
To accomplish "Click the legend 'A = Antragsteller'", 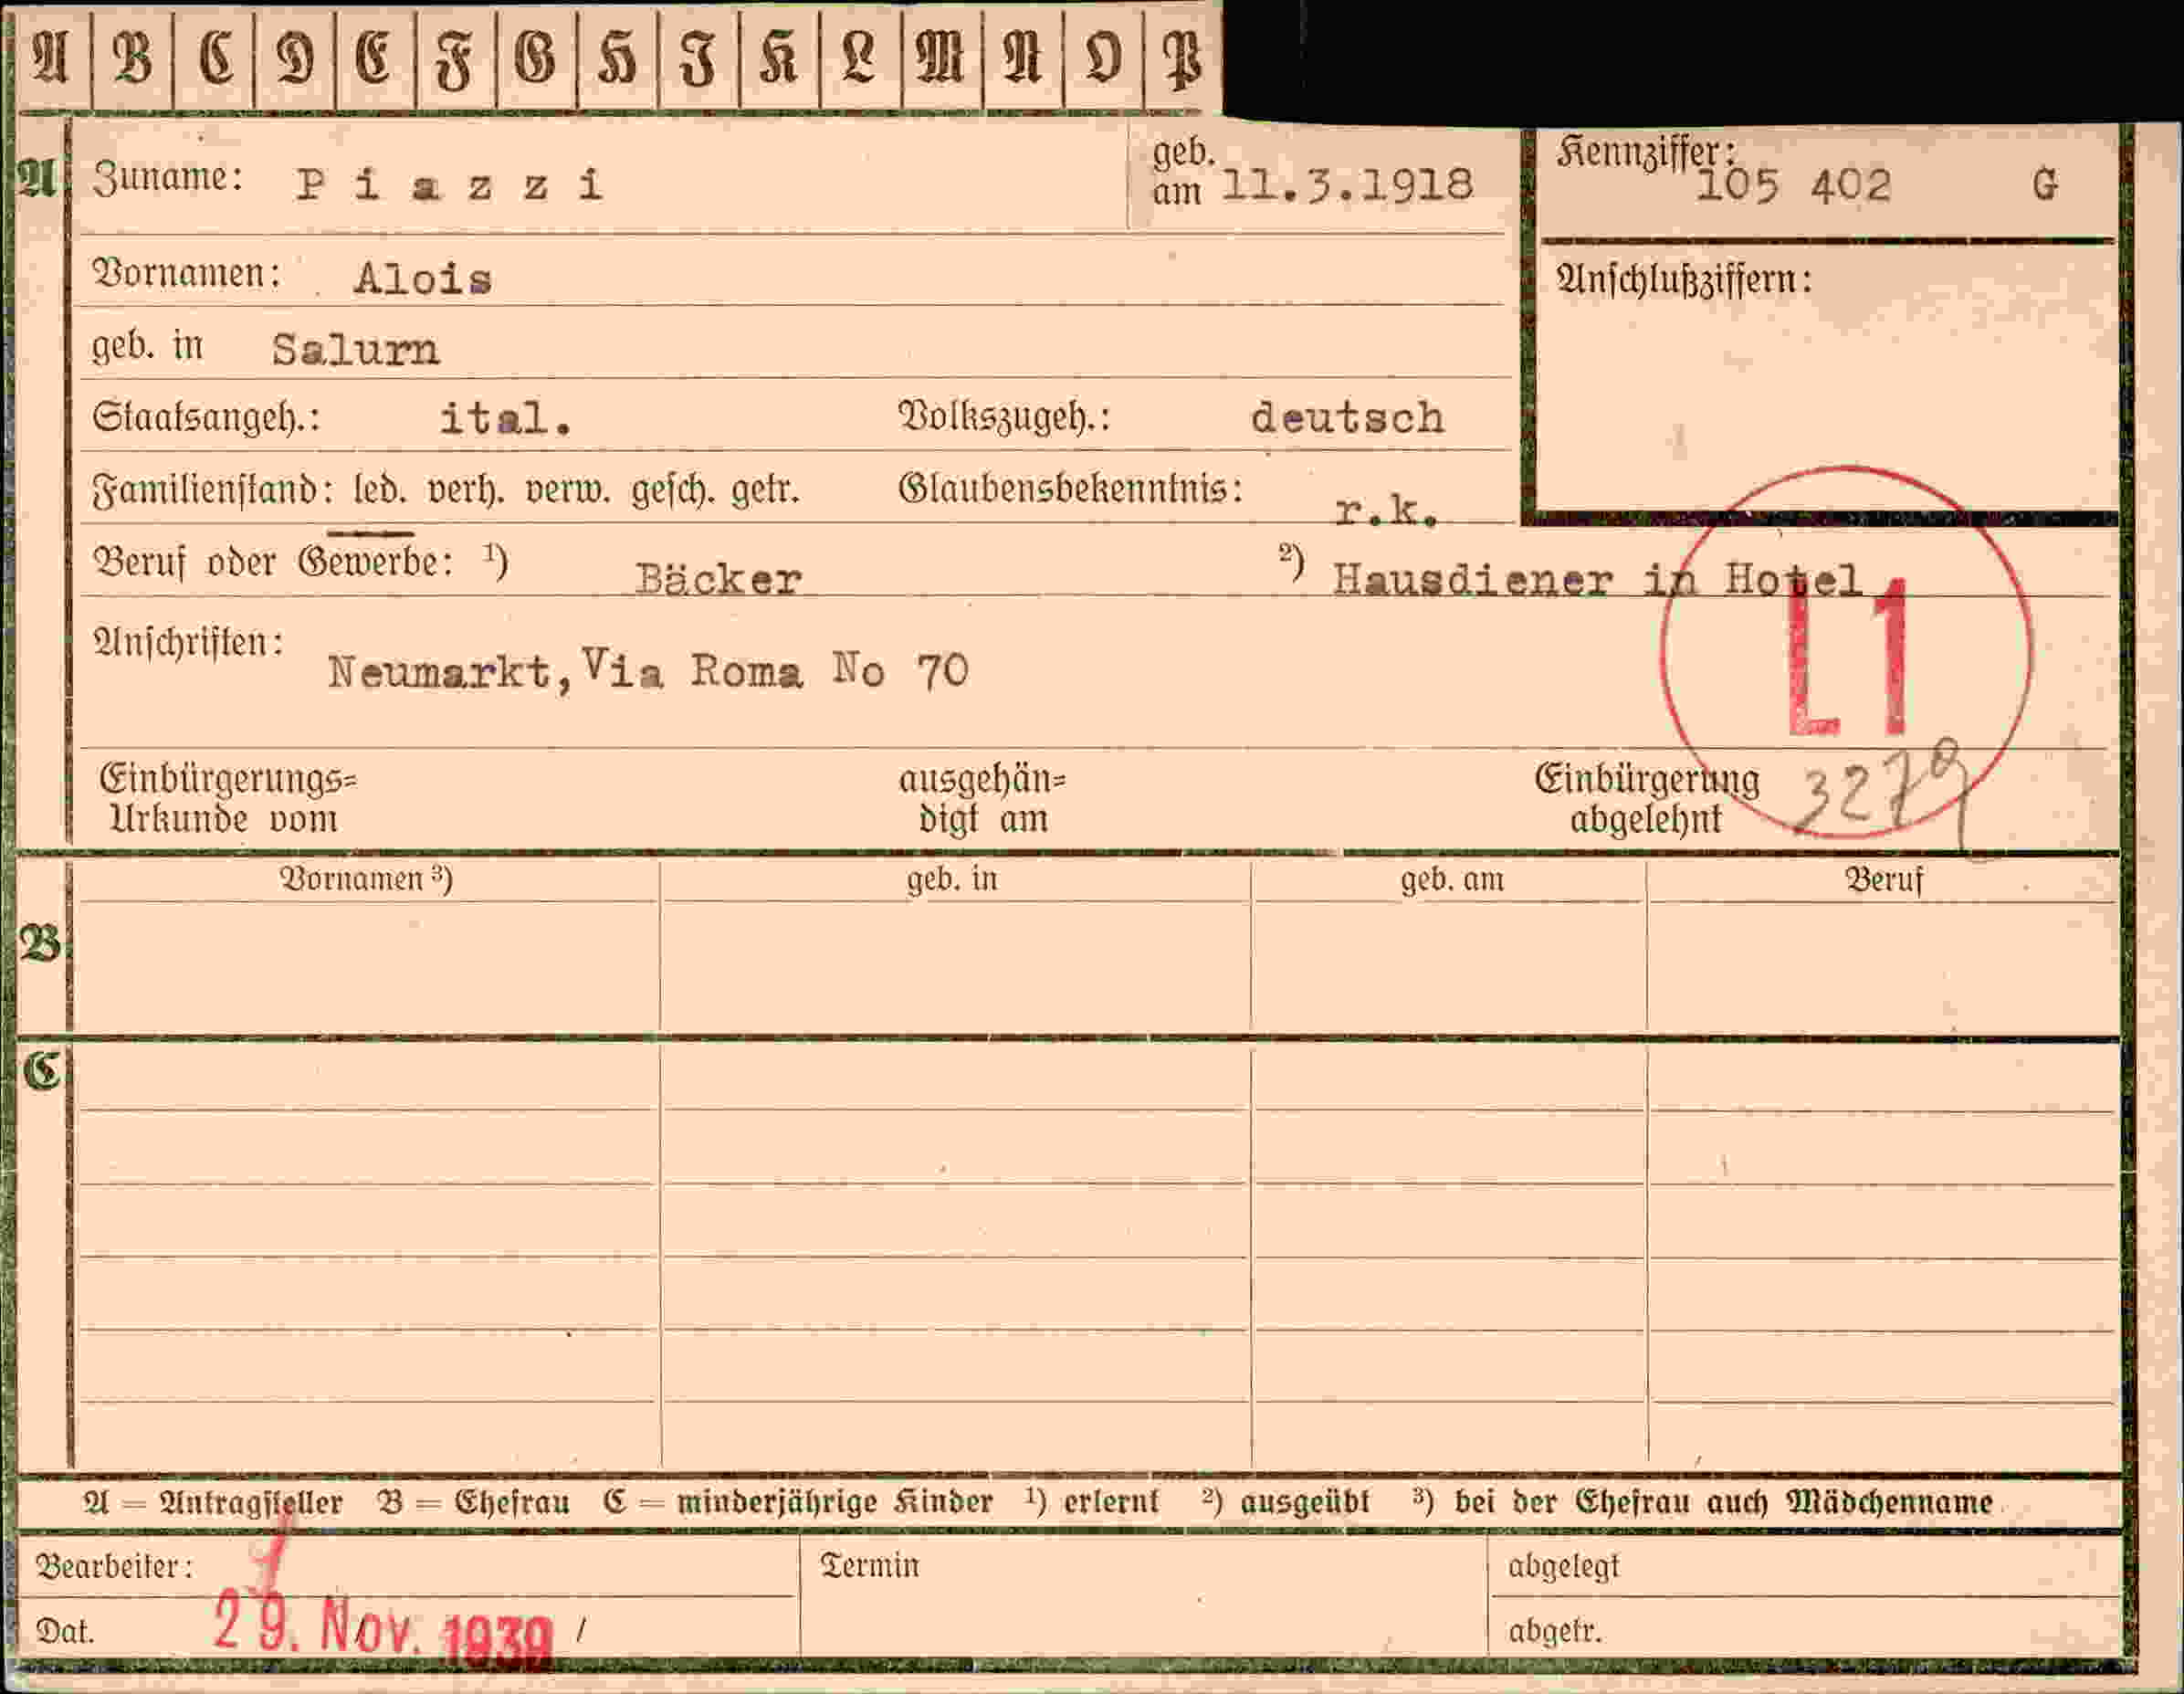I will pyautogui.click(x=212, y=1503).
